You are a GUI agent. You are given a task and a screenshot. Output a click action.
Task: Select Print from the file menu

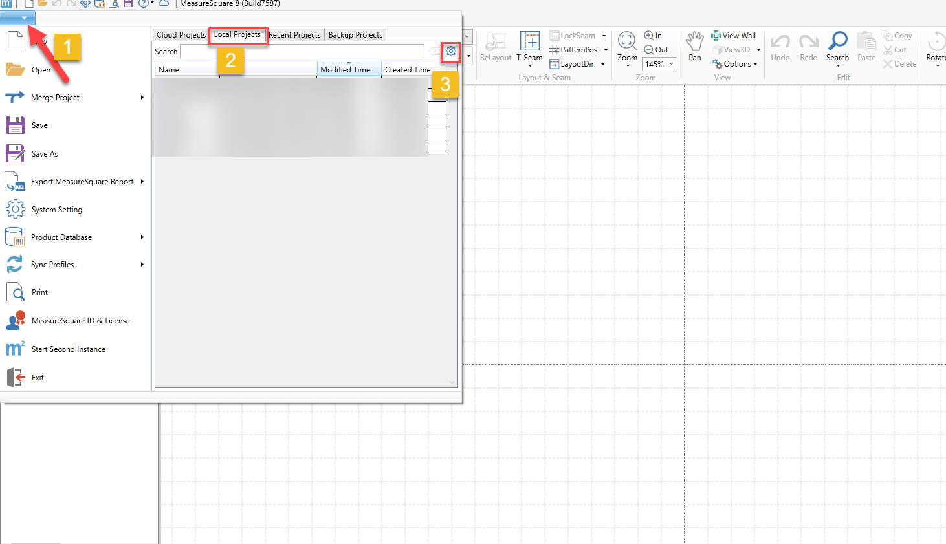pyautogui.click(x=39, y=292)
